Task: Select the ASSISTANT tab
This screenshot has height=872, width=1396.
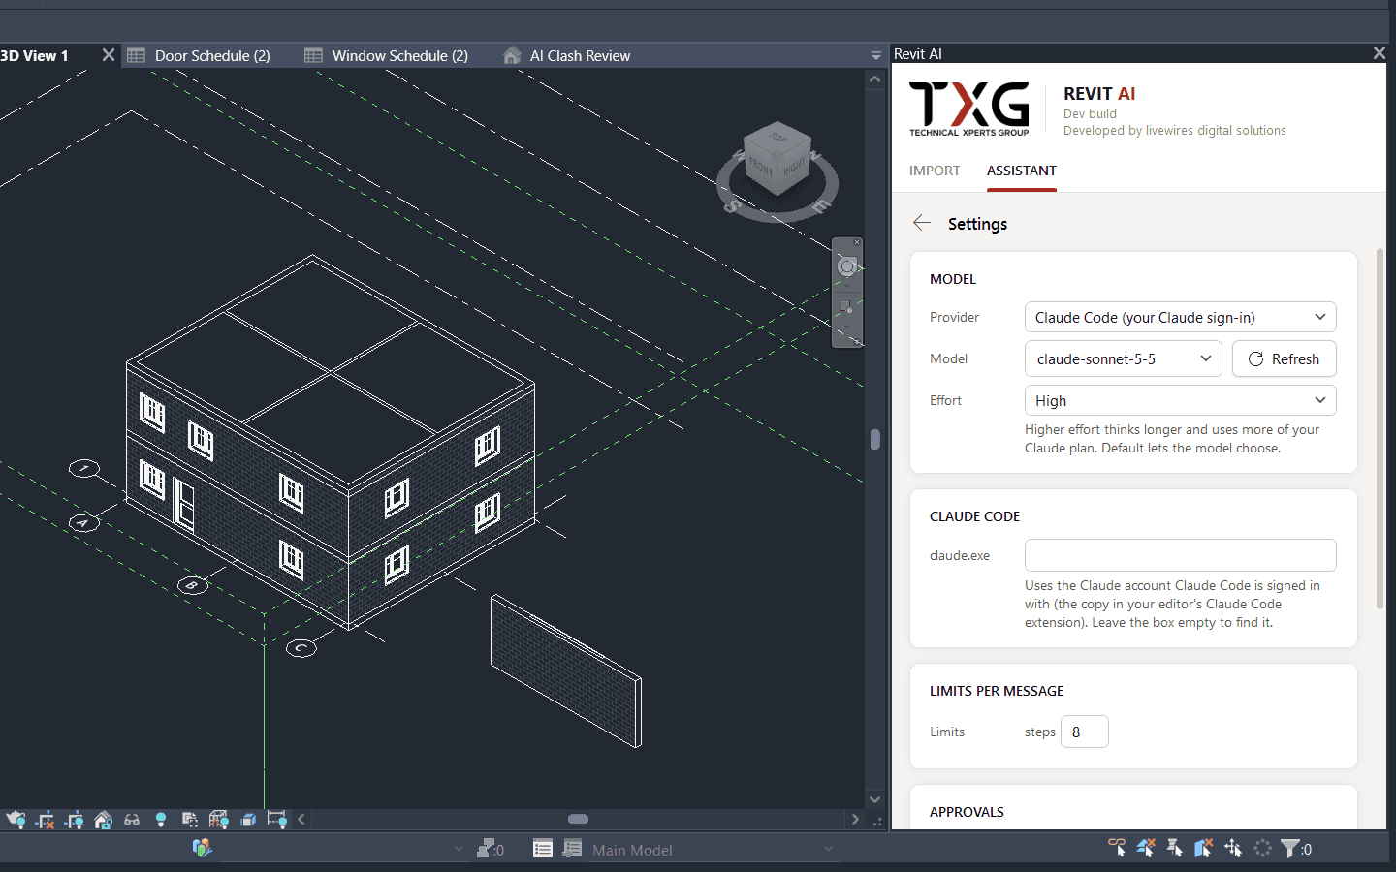Action: point(1022,171)
